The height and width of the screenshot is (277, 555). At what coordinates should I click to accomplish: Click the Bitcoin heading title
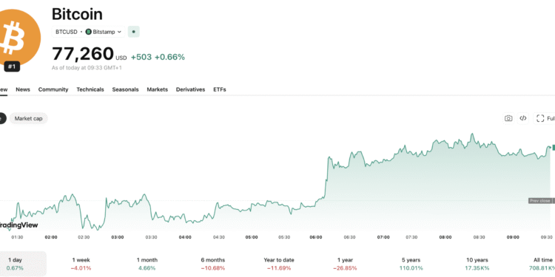(x=77, y=14)
